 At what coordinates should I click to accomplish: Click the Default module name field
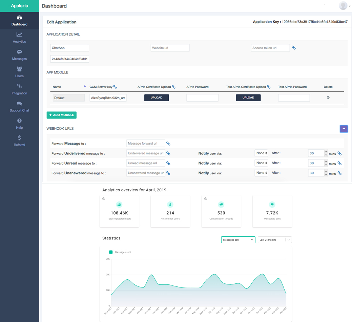pos(69,98)
